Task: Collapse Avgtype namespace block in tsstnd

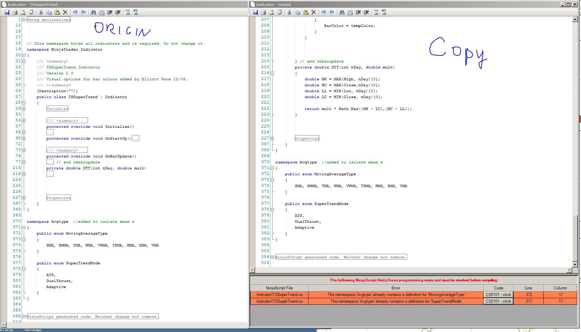Action: (x=272, y=168)
